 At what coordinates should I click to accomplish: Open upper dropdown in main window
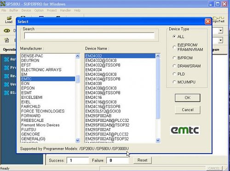(x=220, y=30)
